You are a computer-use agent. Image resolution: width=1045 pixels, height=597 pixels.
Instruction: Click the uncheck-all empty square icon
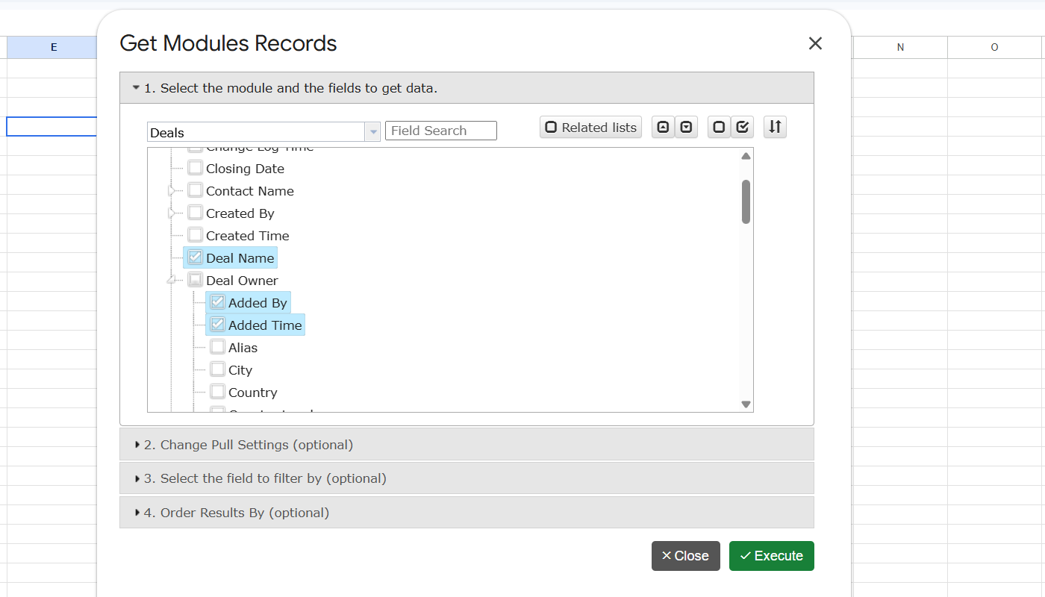click(x=719, y=128)
